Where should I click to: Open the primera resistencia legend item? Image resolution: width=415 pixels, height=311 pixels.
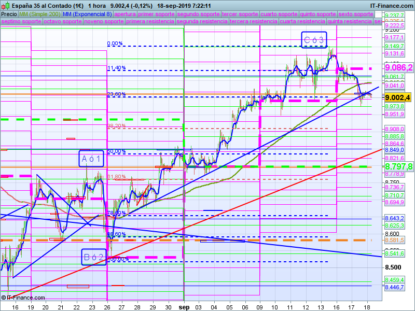(150, 22)
